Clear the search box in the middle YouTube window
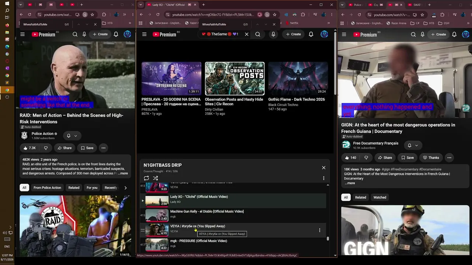 click(247, 34)
